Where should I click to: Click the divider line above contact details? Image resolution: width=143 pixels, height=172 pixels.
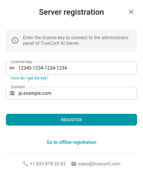[x=71, y=153]
